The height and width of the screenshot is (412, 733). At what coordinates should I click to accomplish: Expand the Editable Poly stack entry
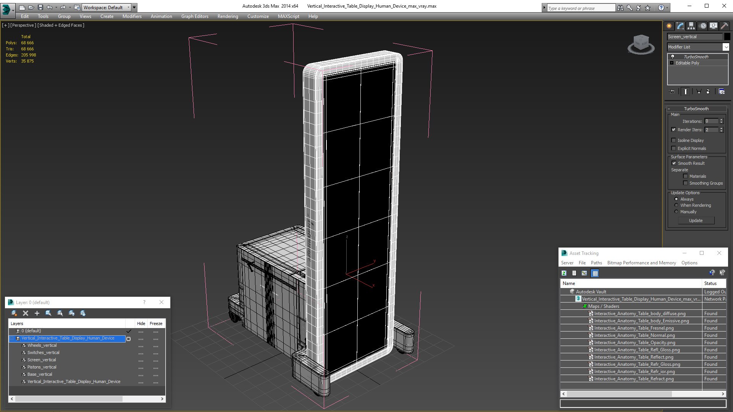[672, 63]
